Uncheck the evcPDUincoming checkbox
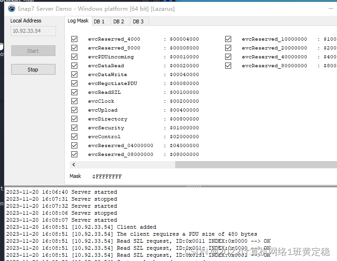Viewport: 337px width, 261px height. [75, 56]
